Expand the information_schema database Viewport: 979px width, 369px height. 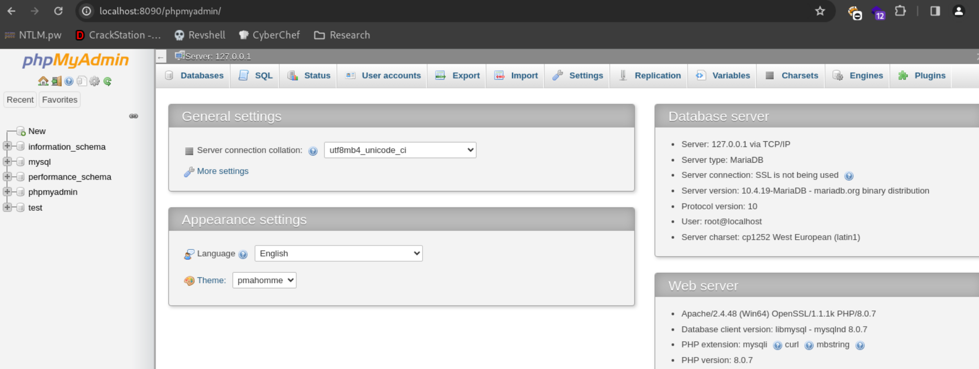click(x=7, y=146)
